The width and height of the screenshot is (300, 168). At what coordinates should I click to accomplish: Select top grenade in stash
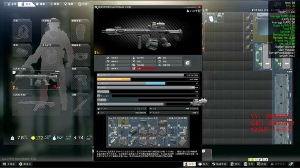[x=248, y=17]
